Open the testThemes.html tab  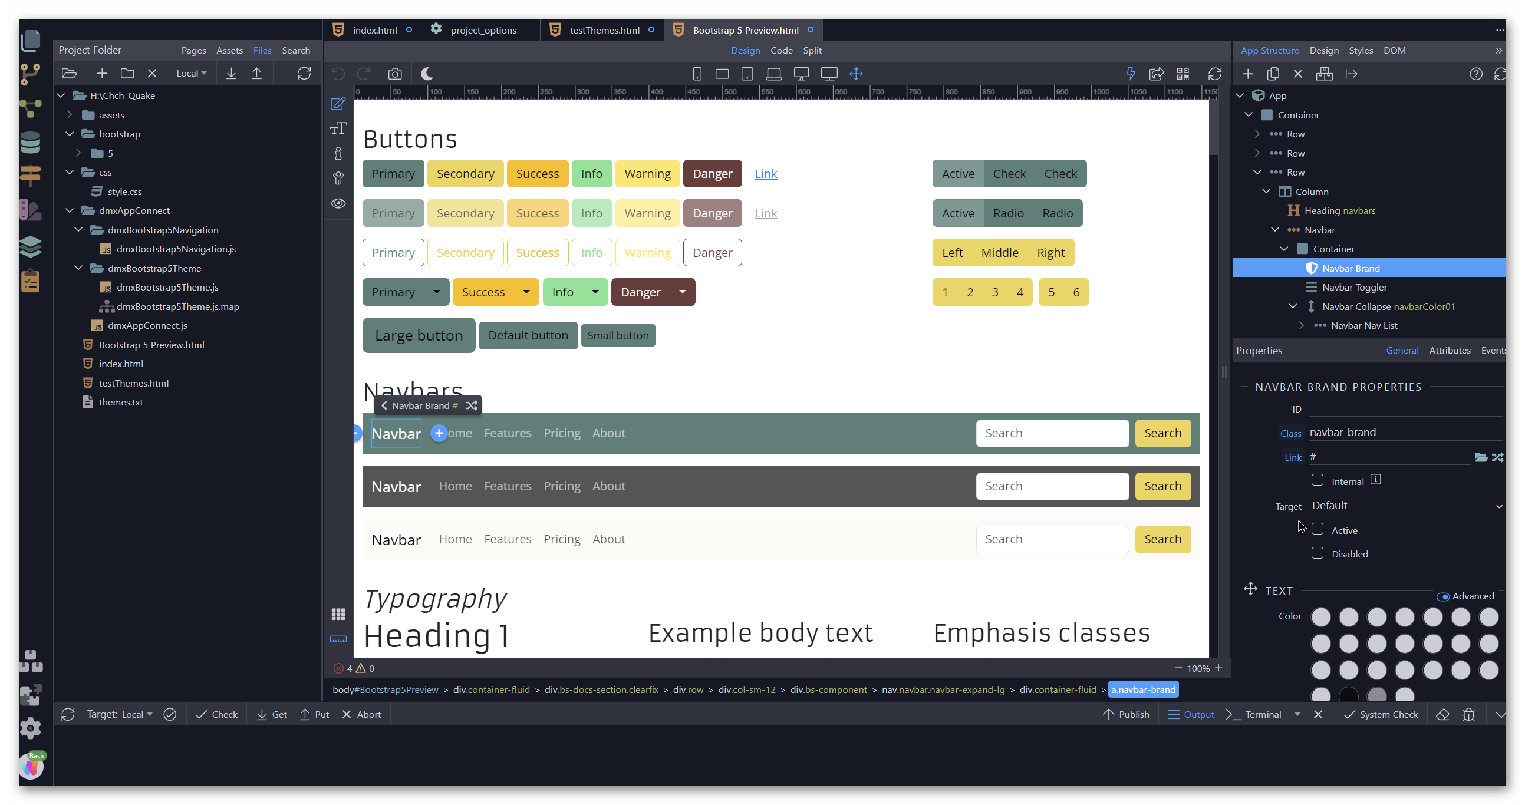coord(604,29)
